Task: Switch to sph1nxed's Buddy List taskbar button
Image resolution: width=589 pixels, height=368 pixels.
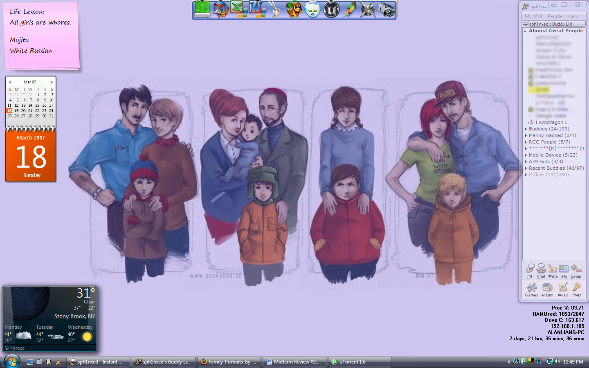Action: (164, 362)
